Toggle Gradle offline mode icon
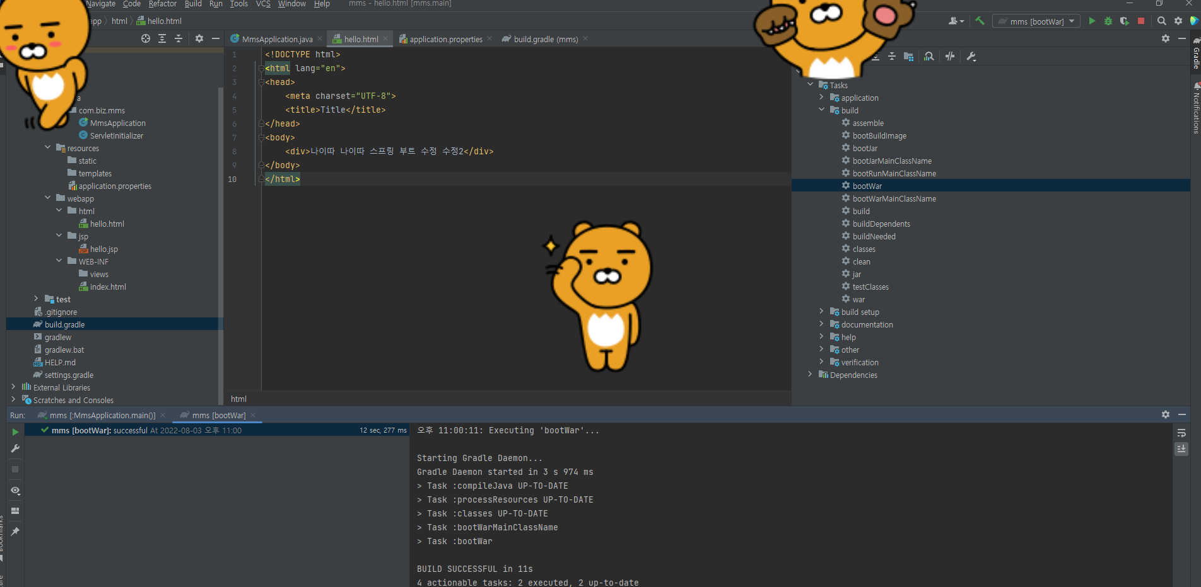The image size is (1201, 587). click(950, 57)
